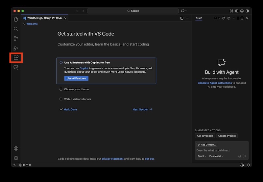Focus the chat input field
The height and width of the screenshot is (182, 263).
pos(222,150)
